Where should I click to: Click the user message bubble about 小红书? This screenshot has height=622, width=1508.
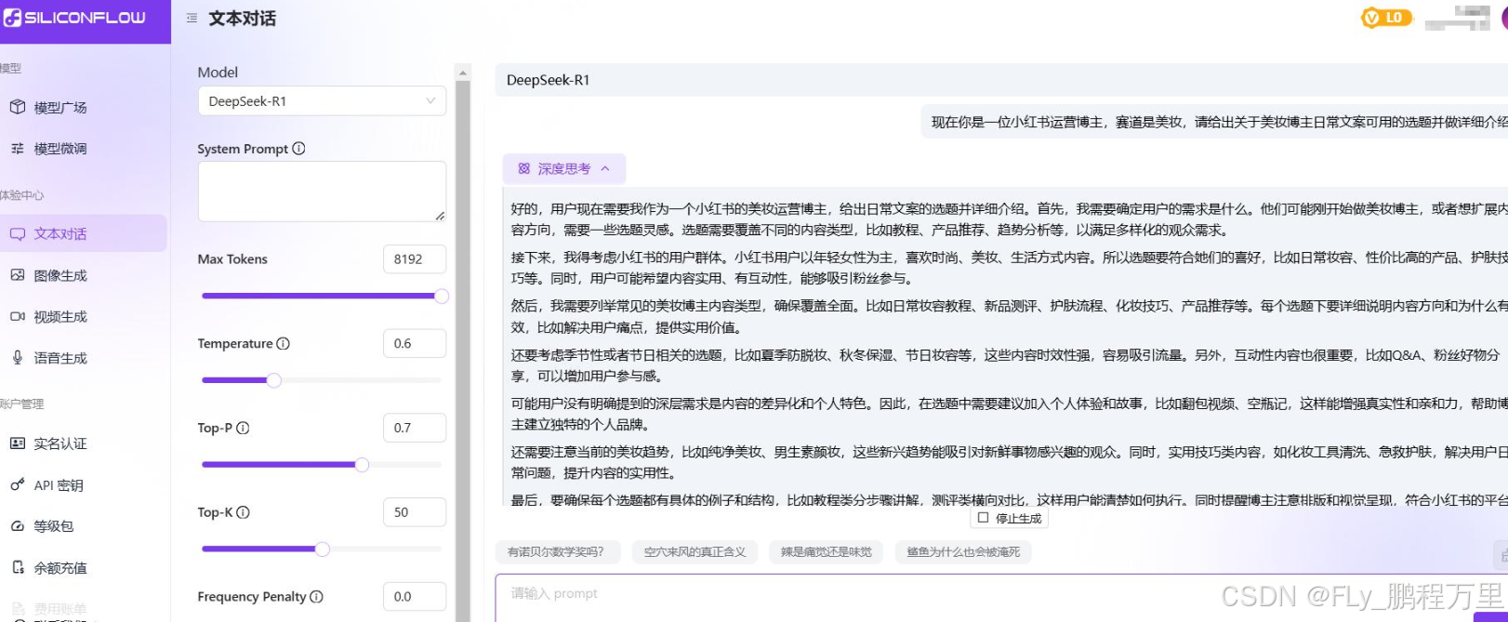[1214, 122]
